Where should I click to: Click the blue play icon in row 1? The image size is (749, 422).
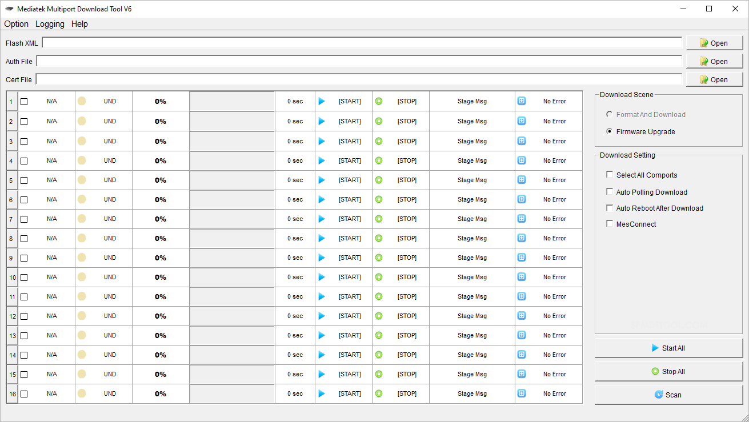point(322,101)
